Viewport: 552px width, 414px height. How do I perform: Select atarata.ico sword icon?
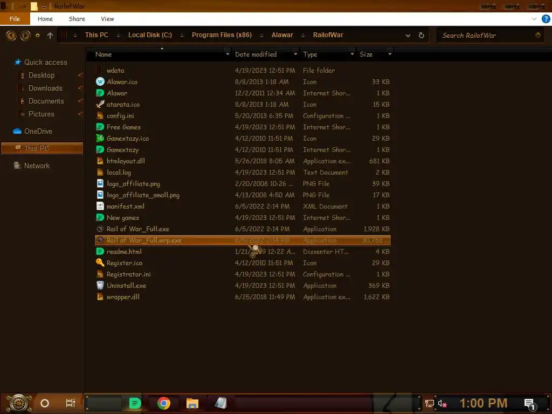point(100,104)
